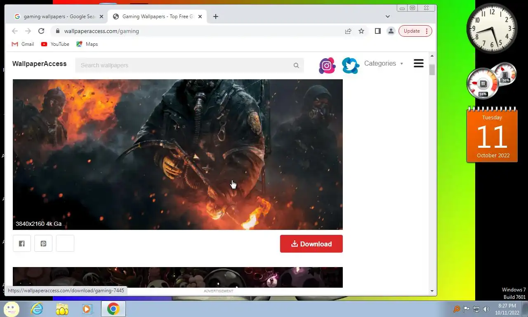Click the vertical scrollbar thumb
Screen dimensions: 528x317
tap(432, 70)
